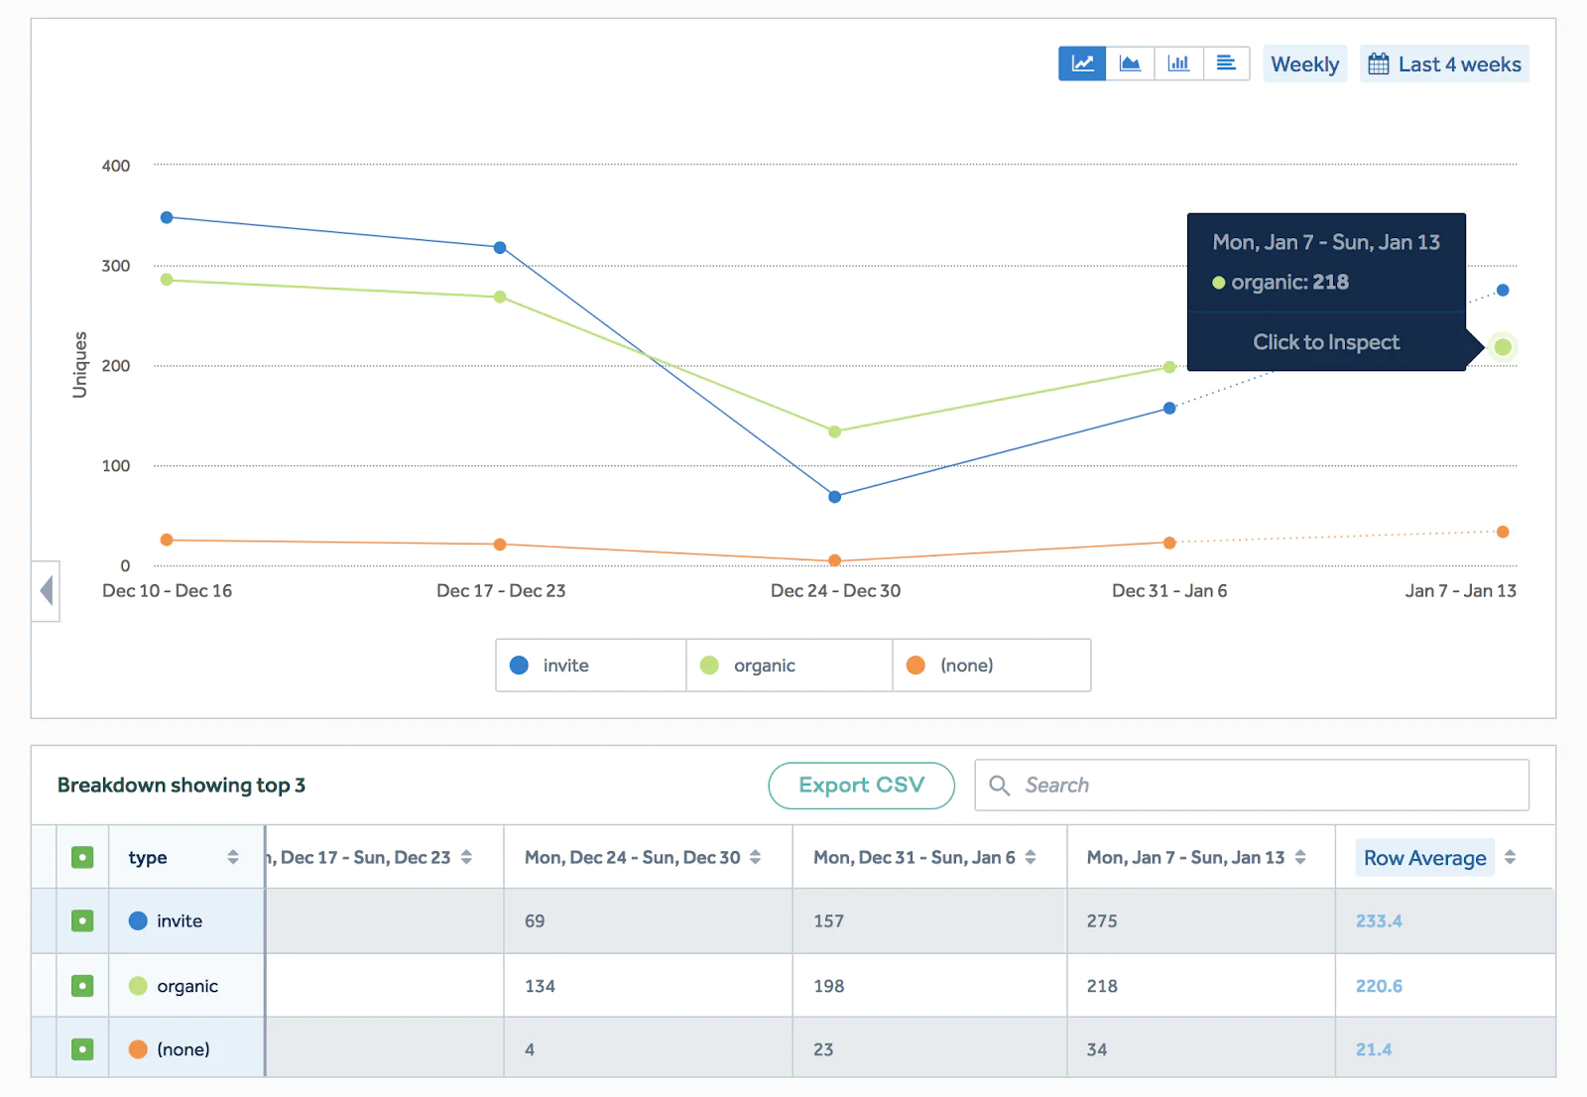
Task: Click the 220.6 row average link for organic
Action: (x=1378, y=986)
